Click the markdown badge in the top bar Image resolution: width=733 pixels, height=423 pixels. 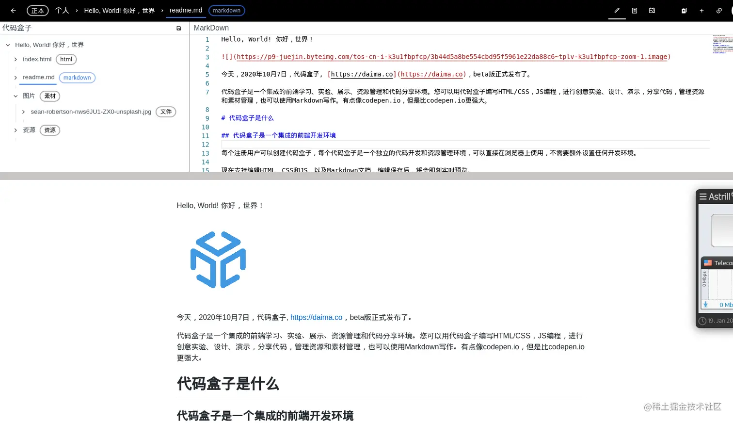click(x=226, y=10)
